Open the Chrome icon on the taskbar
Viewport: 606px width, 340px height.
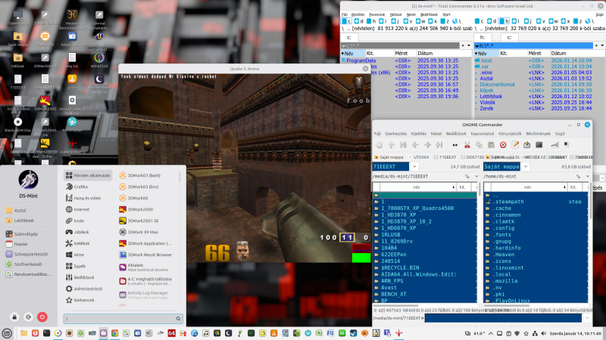coord(115,333)
